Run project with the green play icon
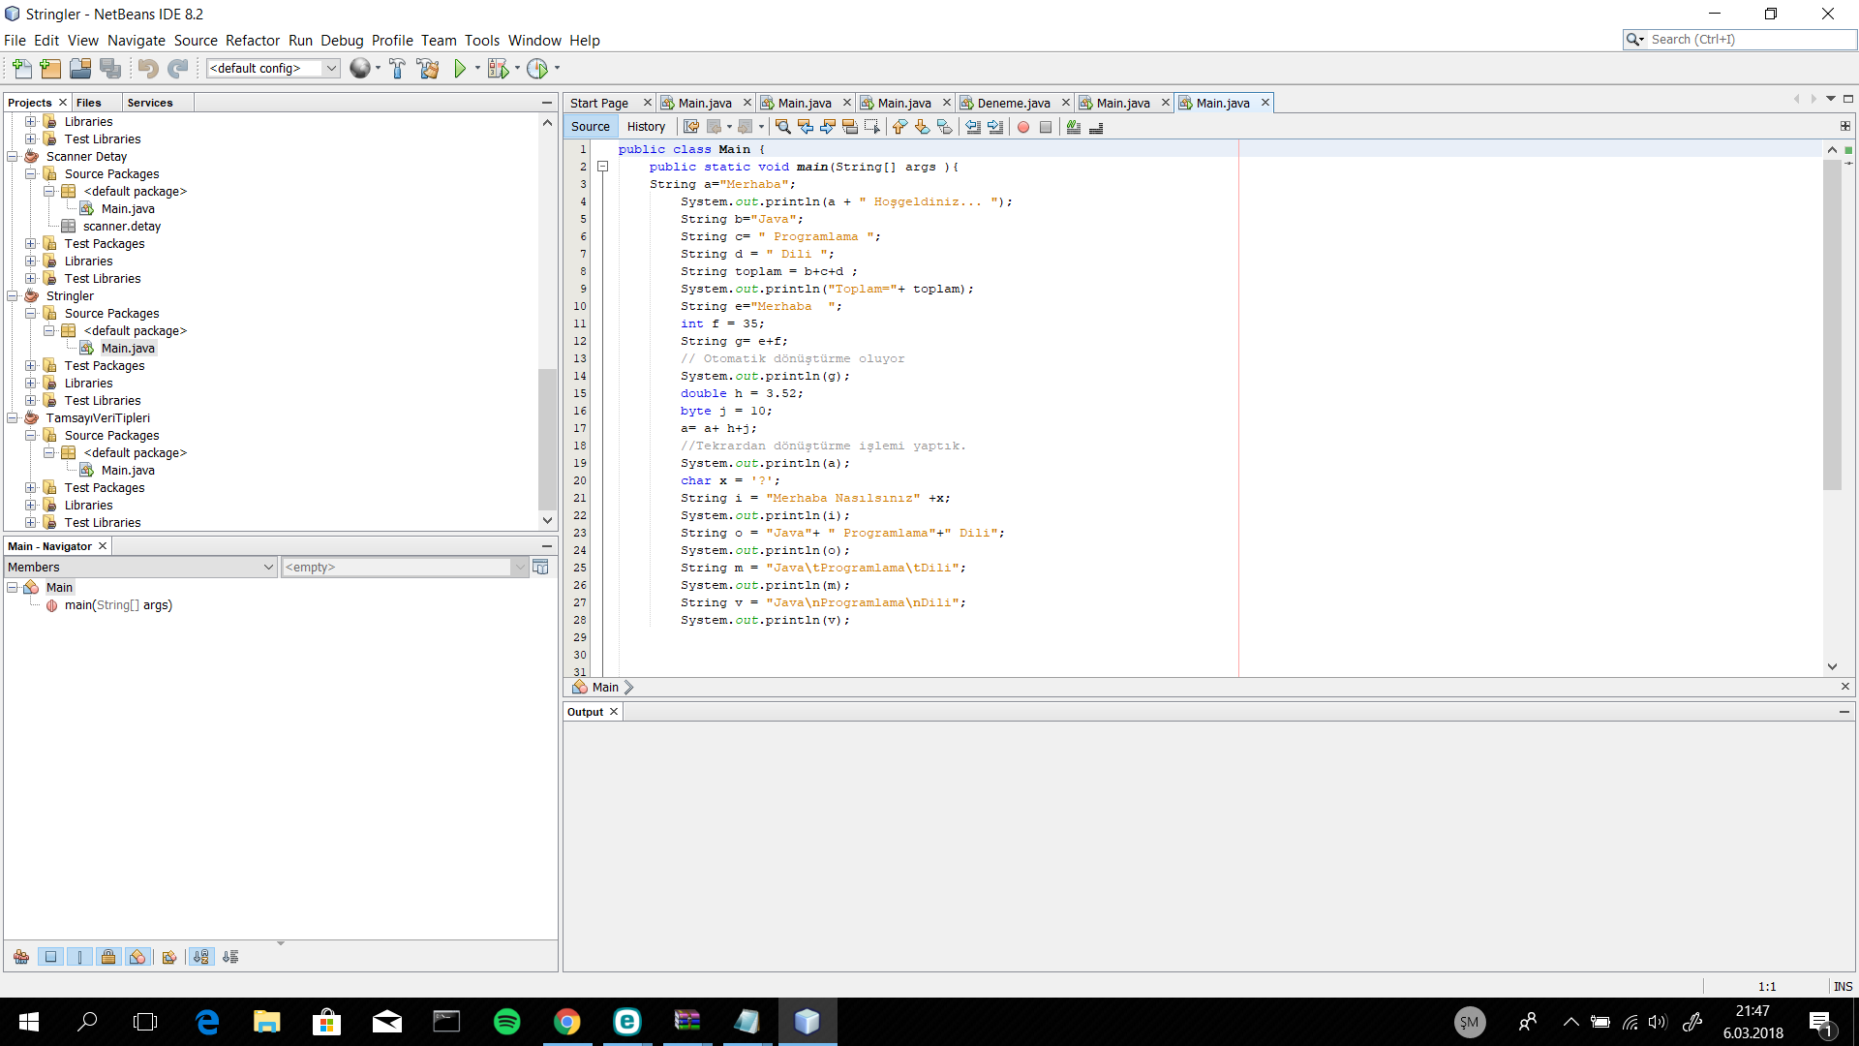1859x1046 pixels. (x=460, y=68)
